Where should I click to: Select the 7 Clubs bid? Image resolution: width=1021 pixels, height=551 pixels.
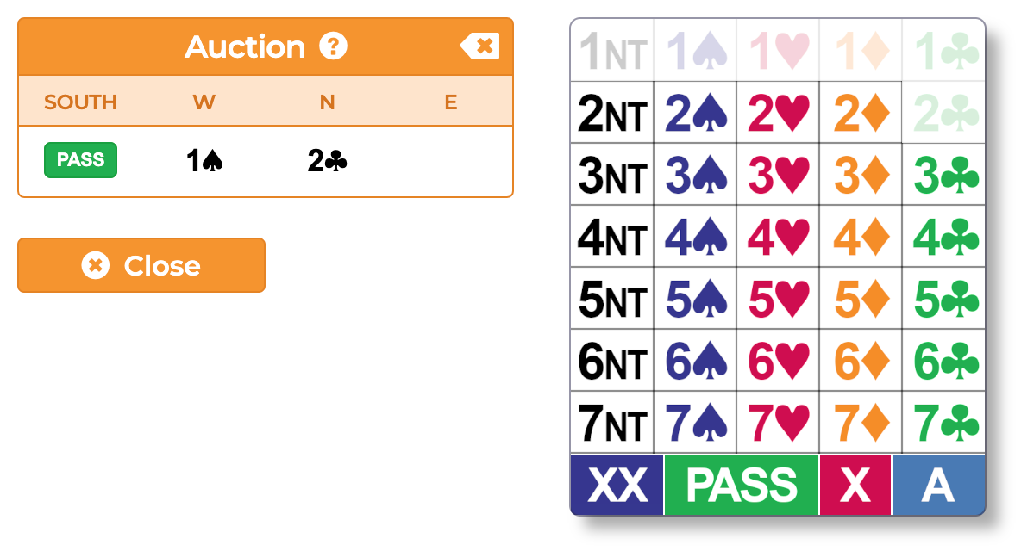[944, 422]
